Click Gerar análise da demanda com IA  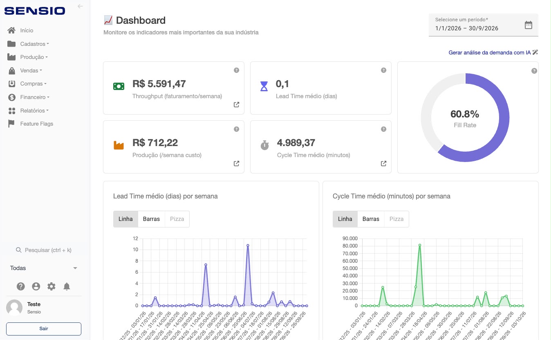click(x=493, y=52)
